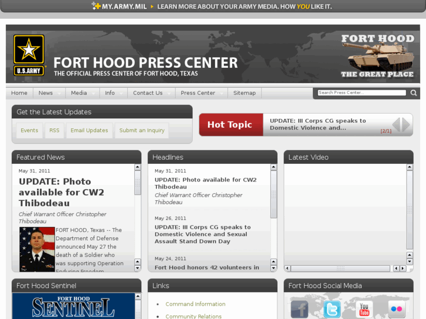Click May 26, 2011 date in Headlines
This screenshot has width=426, height=319.
coord(171,218)
